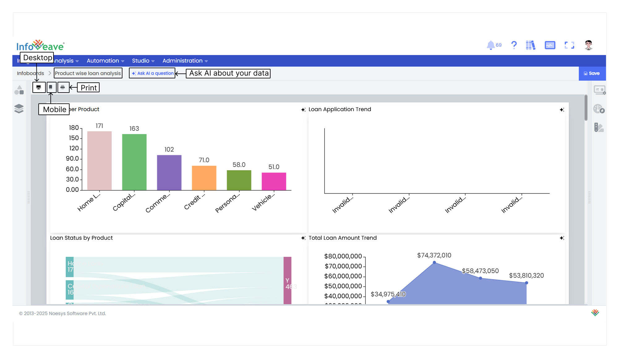Click the Product wise loan analysis title field

pyautogui.click(x=88, y=73)
